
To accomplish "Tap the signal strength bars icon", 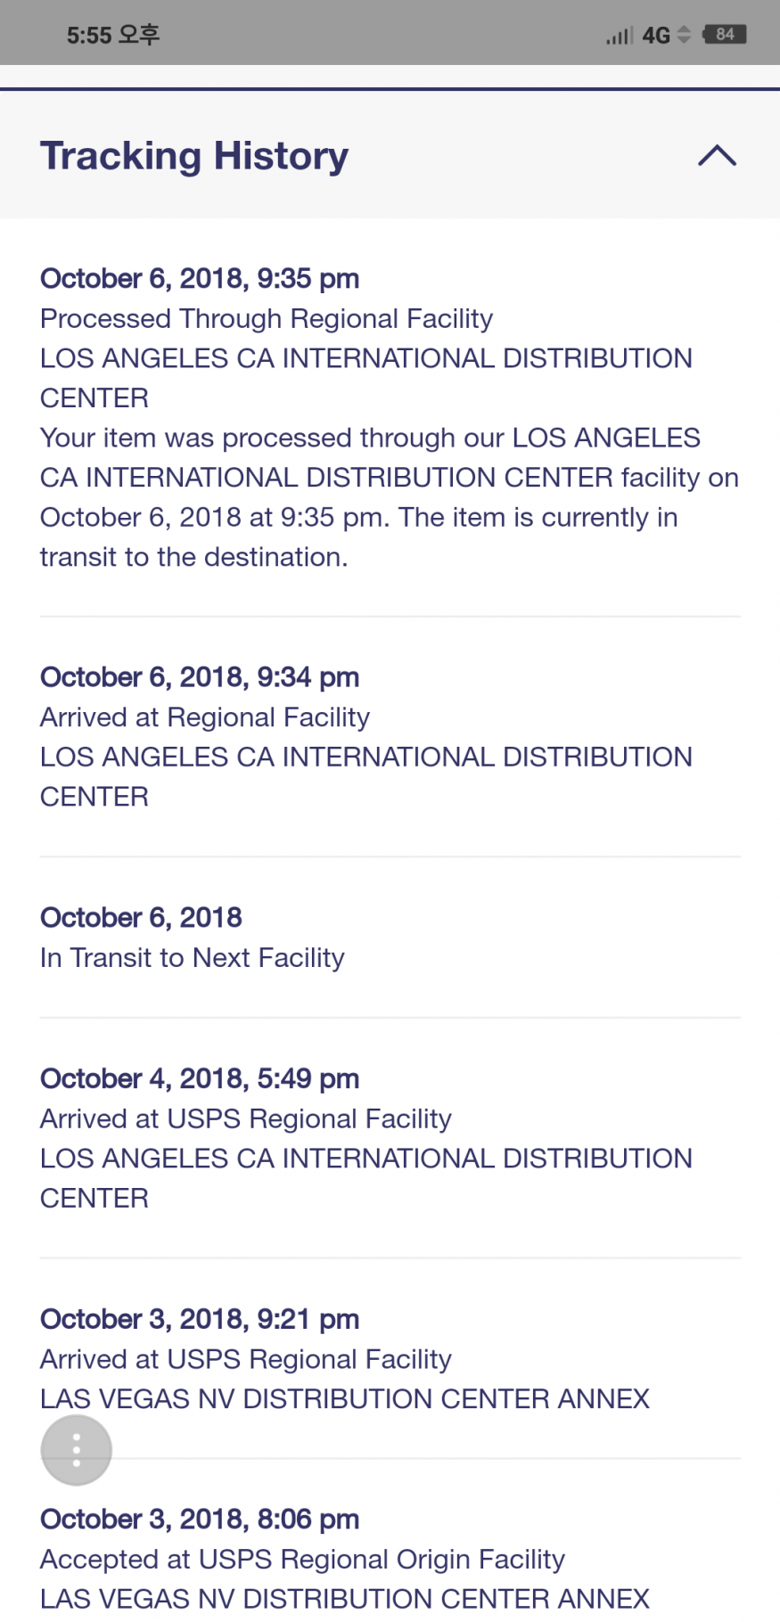I will pos(620,36).
